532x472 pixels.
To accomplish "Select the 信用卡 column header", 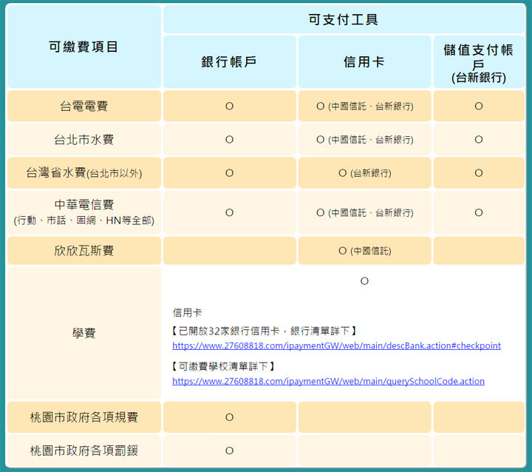I will click(364, 62).
